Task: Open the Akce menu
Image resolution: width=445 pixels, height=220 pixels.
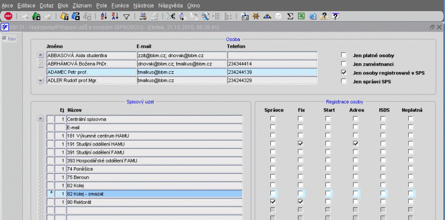Action: coord(7,6)
